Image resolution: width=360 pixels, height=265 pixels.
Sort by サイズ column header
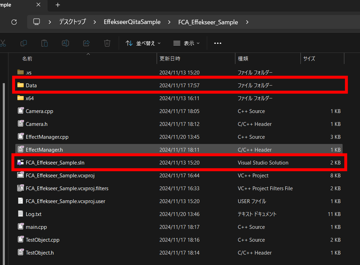(x=309, y=59)
